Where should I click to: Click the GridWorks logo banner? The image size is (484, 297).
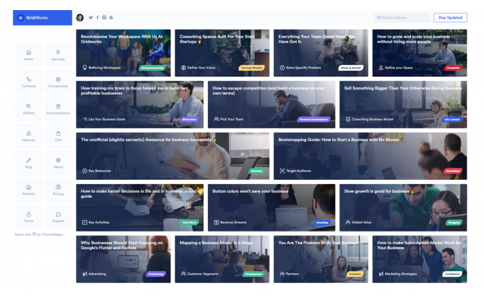tap(42, 18)
